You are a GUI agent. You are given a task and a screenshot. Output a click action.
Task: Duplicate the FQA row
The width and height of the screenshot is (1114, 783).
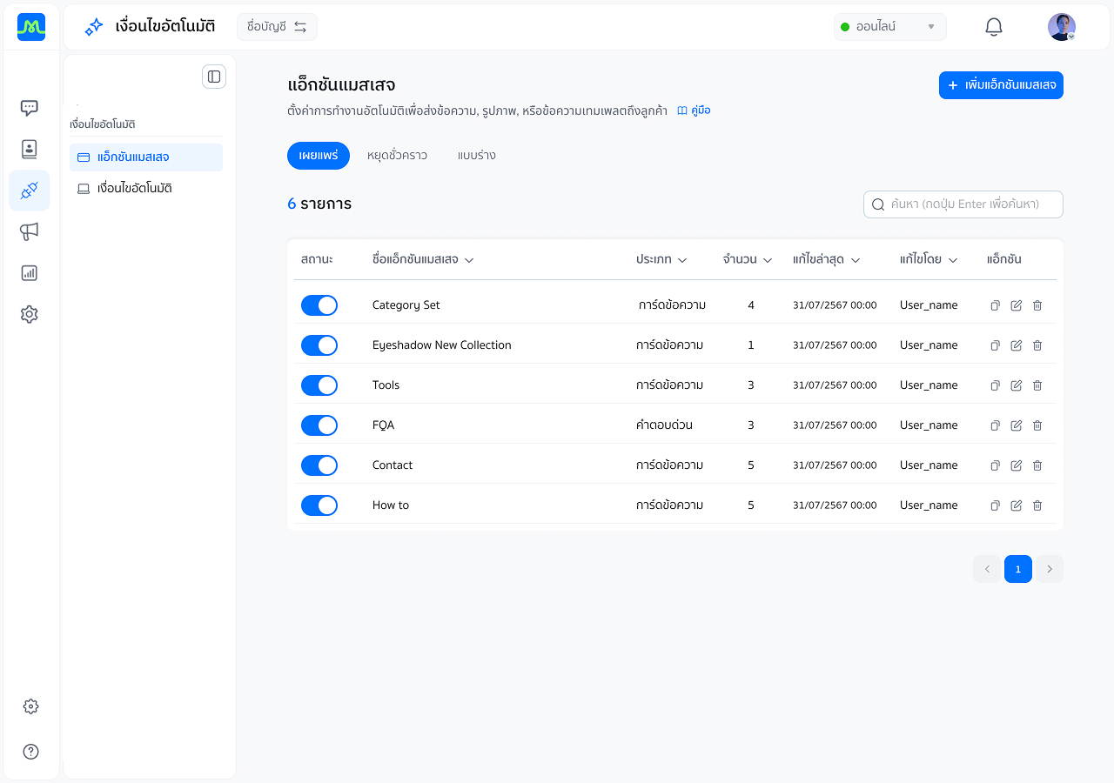[x=996, y=425]
